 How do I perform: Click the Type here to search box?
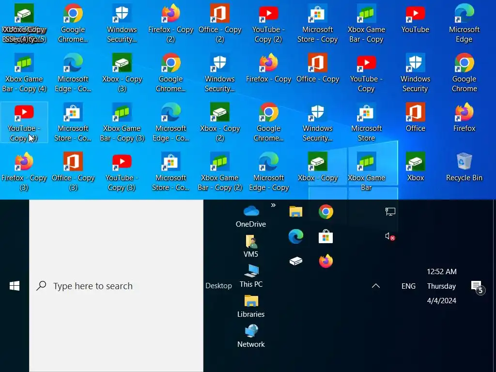click(116, 286)
